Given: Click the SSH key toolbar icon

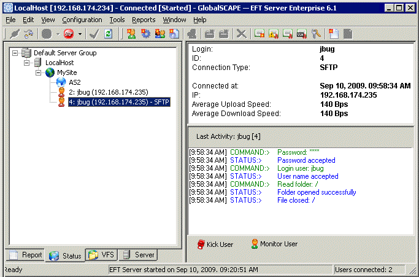Looking at the screenshot, I should click(302, 34).
